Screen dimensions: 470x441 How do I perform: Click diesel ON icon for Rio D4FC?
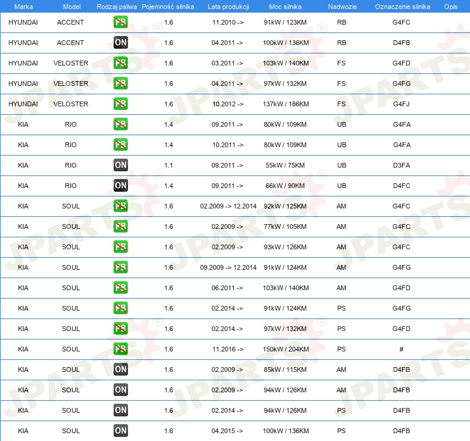point(120,186)
